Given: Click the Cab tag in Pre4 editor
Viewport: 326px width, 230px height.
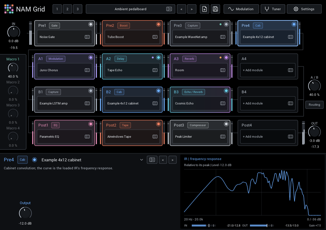Looking at the screenshot, I should click(22, 160).
